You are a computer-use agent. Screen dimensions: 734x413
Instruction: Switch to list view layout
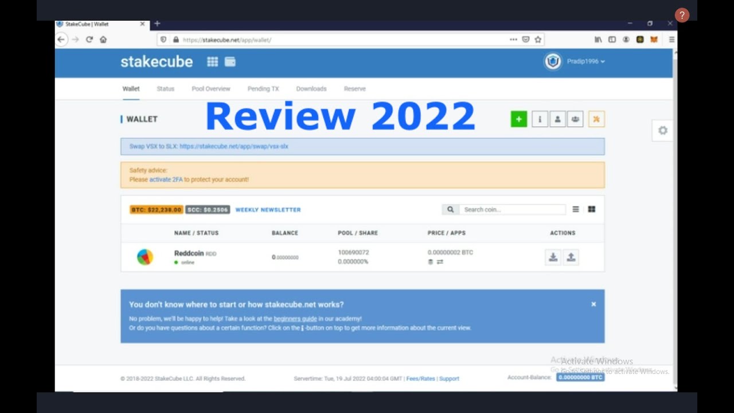576,209
